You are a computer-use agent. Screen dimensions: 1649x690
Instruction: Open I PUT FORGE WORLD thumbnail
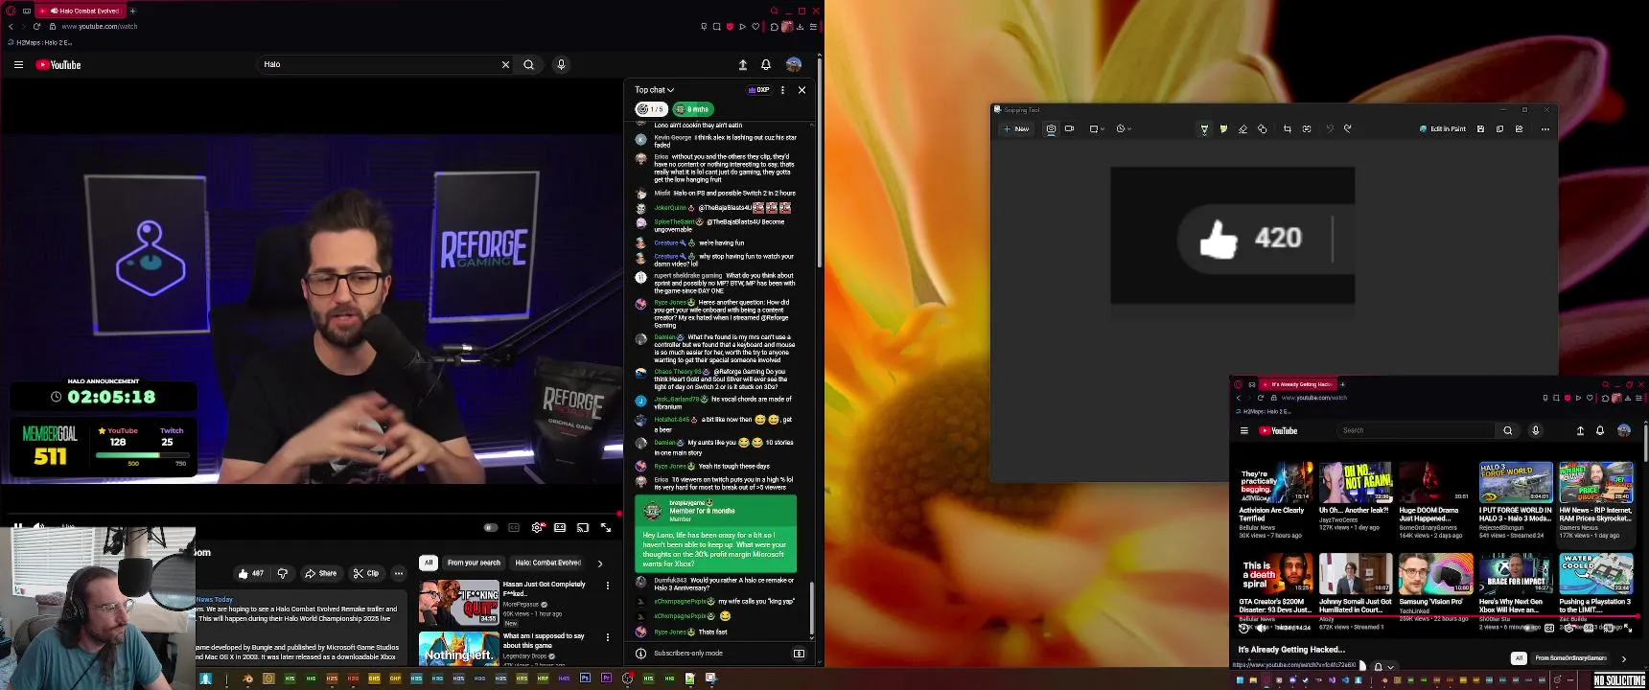click(1515, 482)
